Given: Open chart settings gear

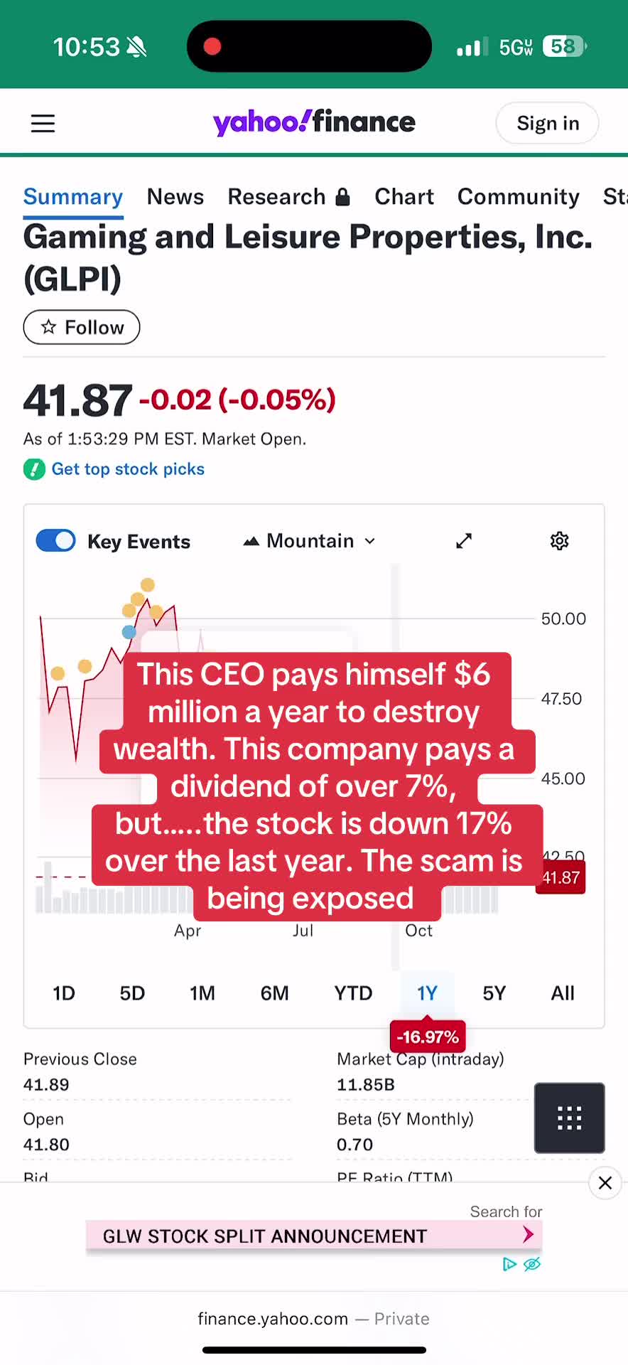Looking at the screenshot, I should [x=560, y=541].
